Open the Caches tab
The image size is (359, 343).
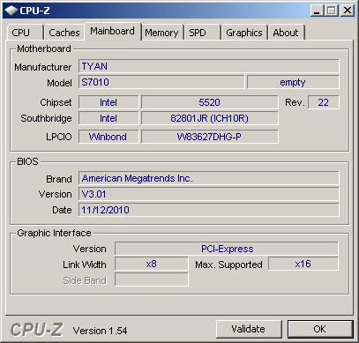(64, 33)
